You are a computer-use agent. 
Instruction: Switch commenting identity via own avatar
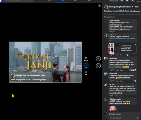click(x=106, y=114)
